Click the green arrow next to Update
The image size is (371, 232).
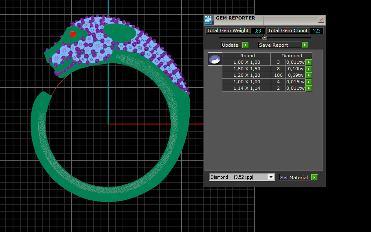tap(246, 45)
